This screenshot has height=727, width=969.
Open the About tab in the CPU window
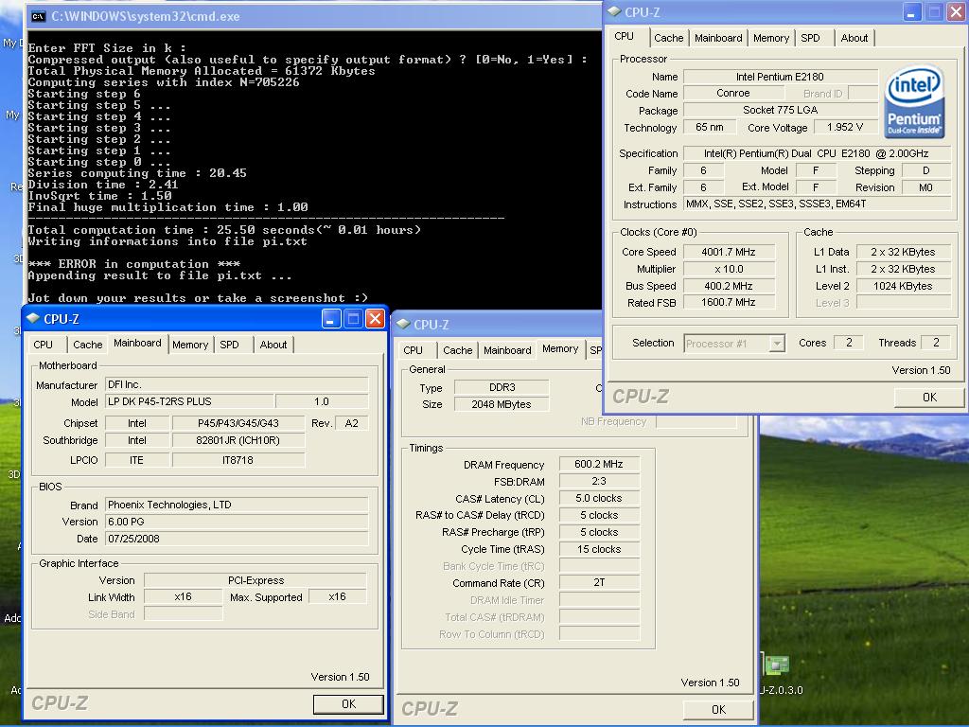[854, 38]
